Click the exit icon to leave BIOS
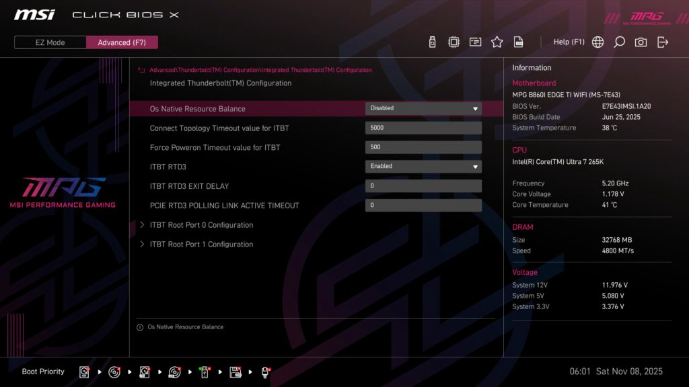The image size is (689, 387). [x=662, y=41]
